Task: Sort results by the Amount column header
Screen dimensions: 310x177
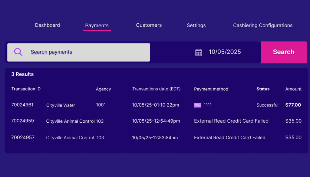Action: pos(293,89)
